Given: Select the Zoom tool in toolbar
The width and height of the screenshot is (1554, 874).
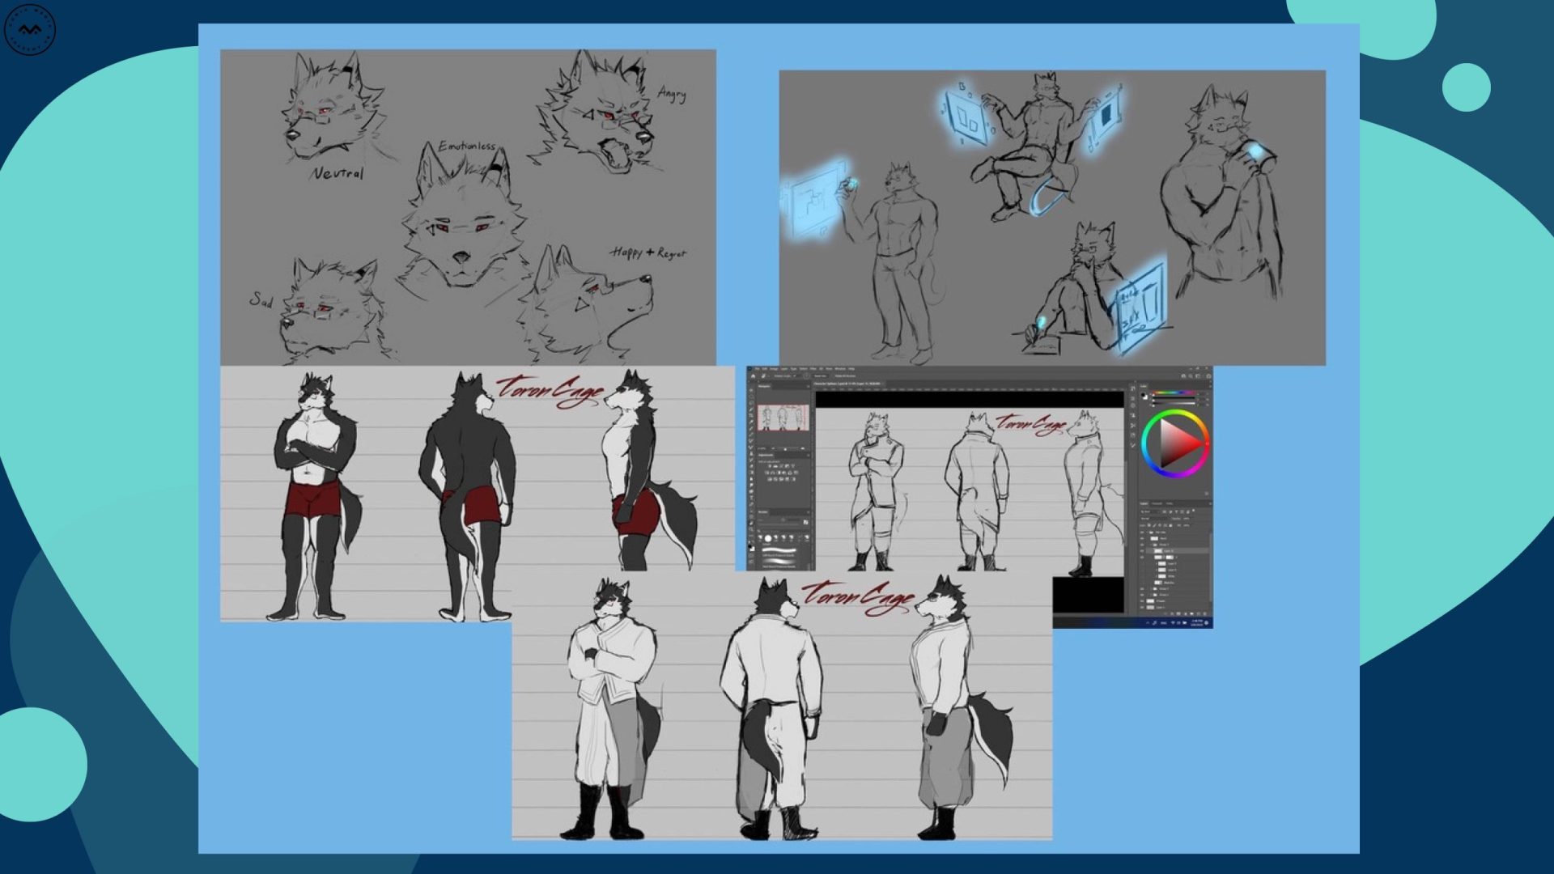Looking at the screenshot, I should 751,529.
